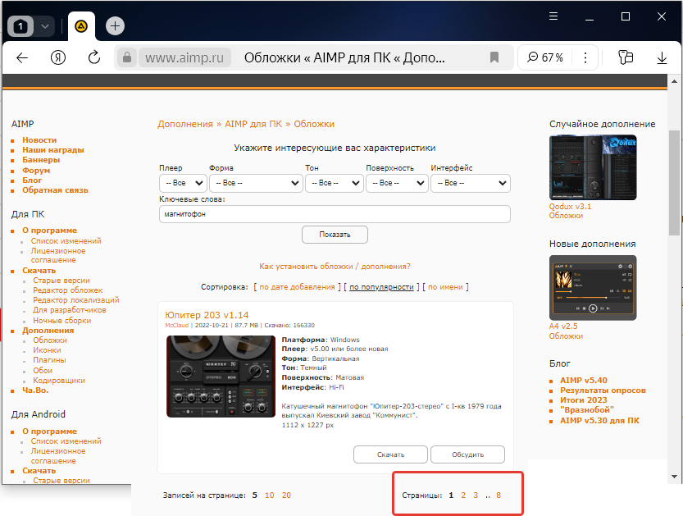Open the Новости sidebar link
This screenshot has height=516, width=683.
click(39, 140)
